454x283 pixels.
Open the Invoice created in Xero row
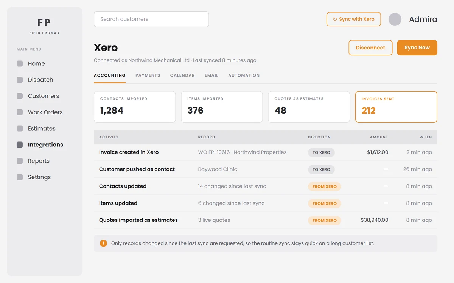point(266,152)
